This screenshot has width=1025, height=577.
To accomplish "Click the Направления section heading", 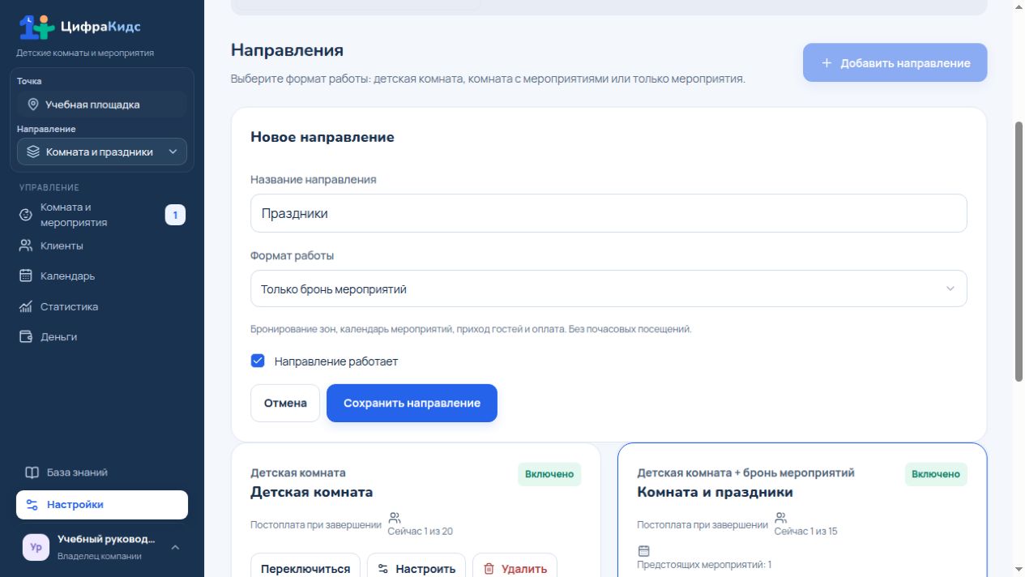I will 287,50.
